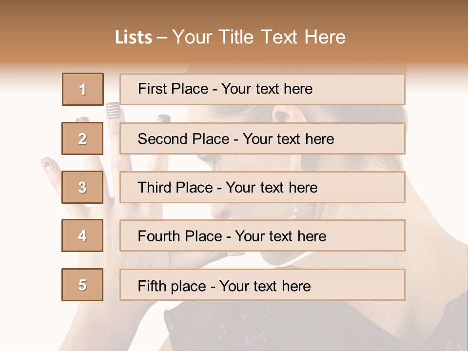The image size is (468, 351).
Task: Click the words 'Second Place'
Action: 184,139
